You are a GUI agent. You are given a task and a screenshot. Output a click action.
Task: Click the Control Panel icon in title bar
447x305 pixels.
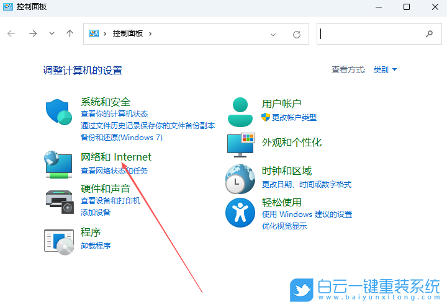[x=8, y=7]
